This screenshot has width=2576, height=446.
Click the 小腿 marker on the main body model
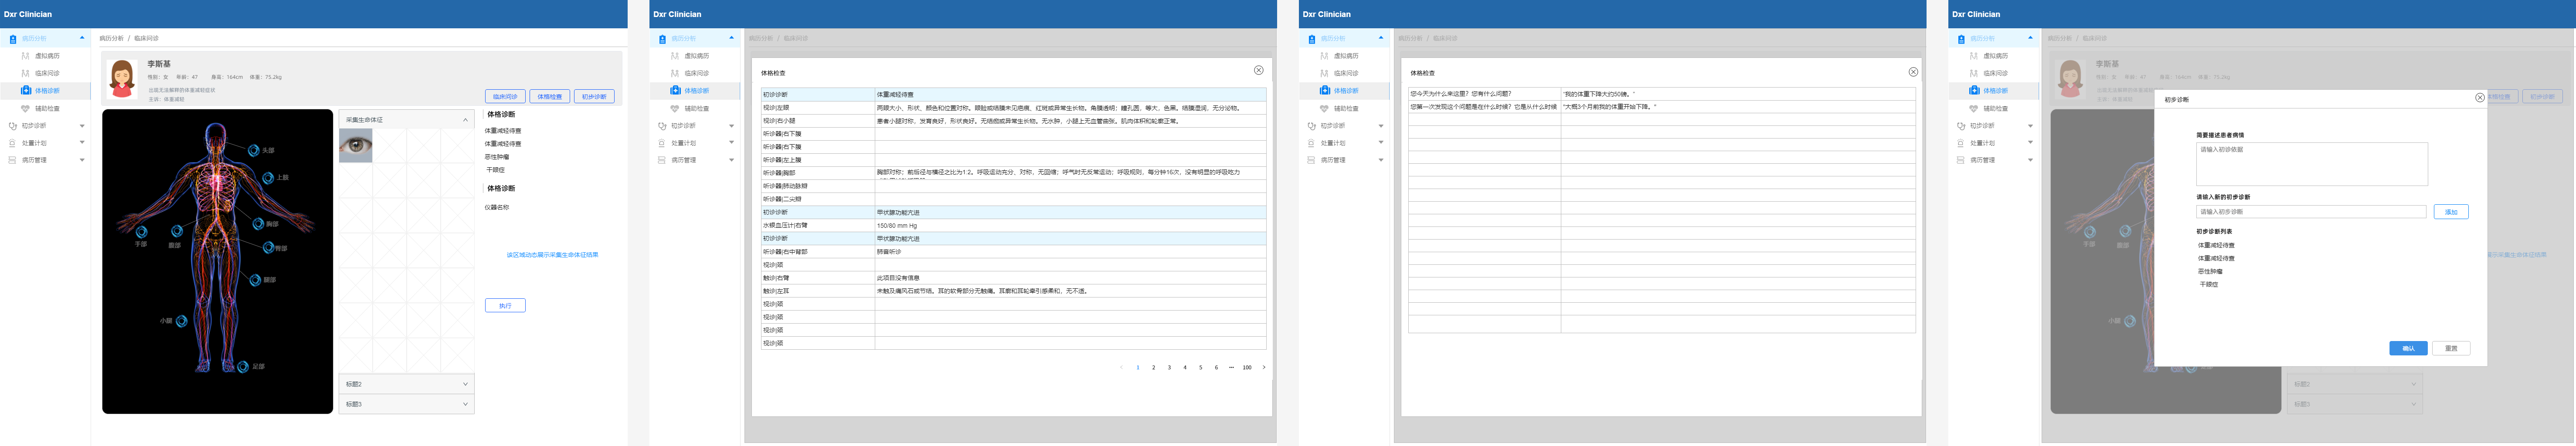[182, 321]
